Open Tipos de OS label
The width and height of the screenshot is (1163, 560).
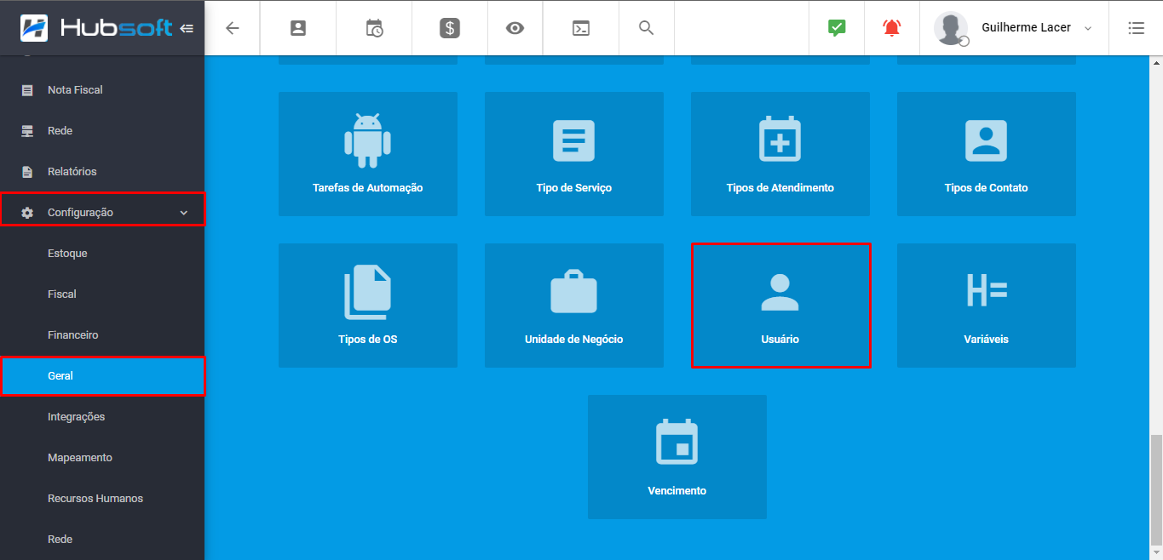pos(368,340)
